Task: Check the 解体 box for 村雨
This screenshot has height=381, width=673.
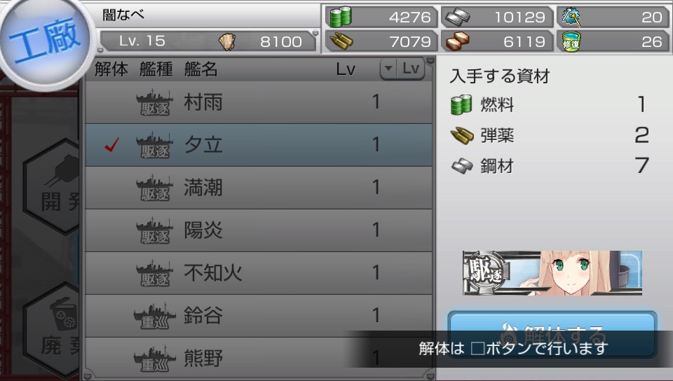Action: [x=111, y=102]
